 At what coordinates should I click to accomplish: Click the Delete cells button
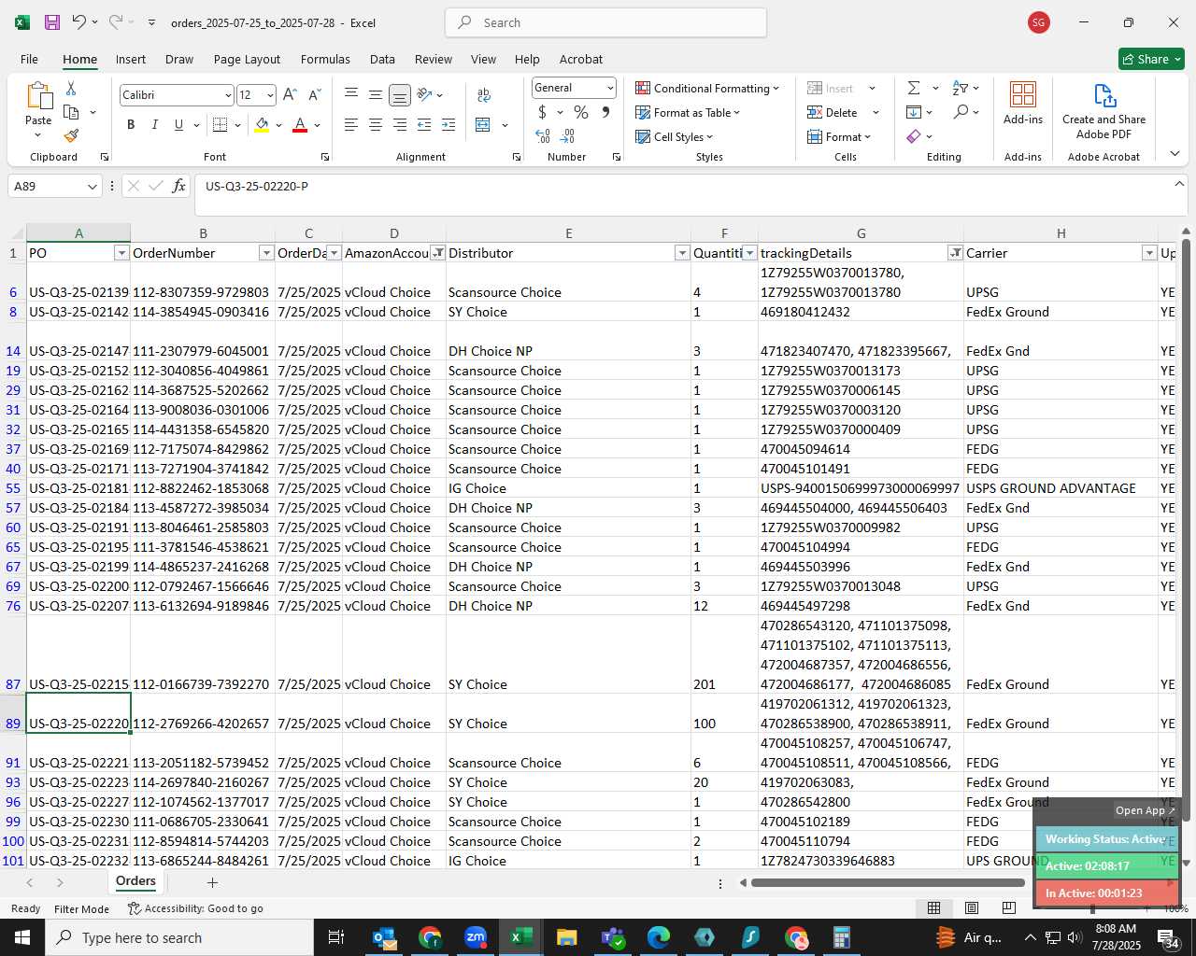(x=833, y=112)
